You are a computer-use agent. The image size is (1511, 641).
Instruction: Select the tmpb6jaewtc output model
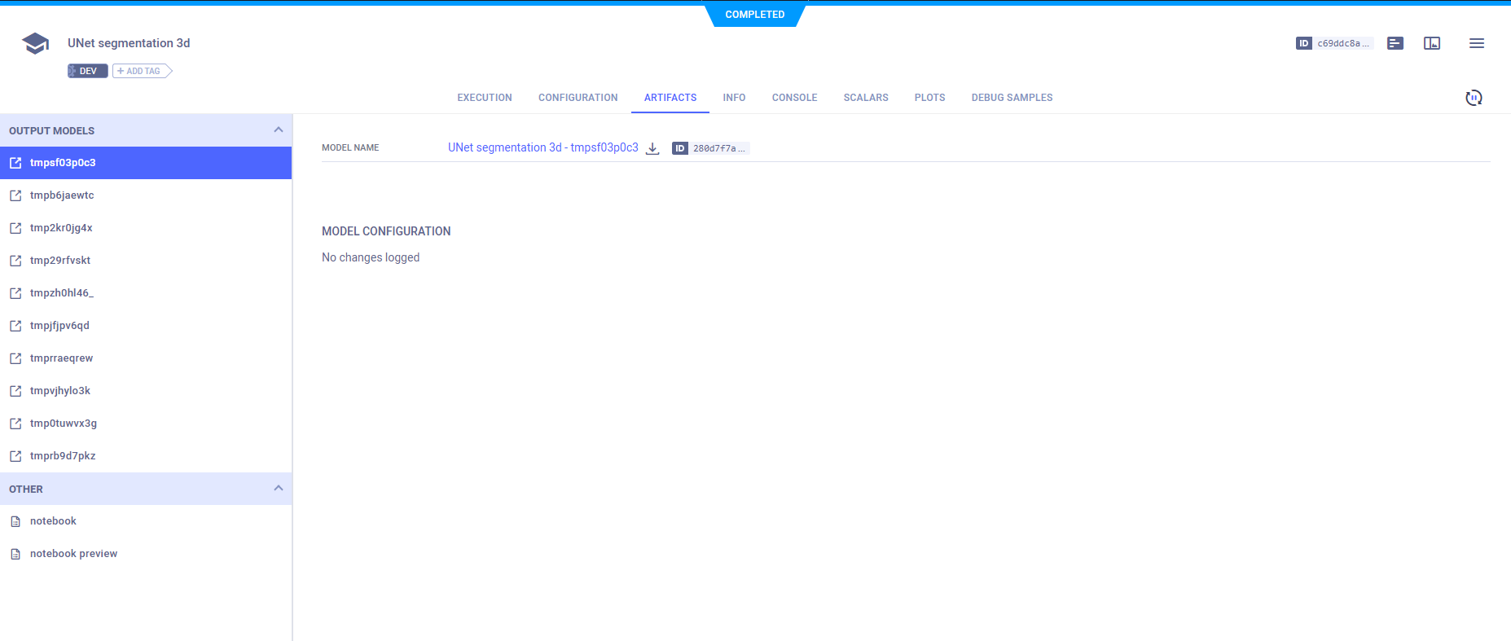[x=62, y=195]
